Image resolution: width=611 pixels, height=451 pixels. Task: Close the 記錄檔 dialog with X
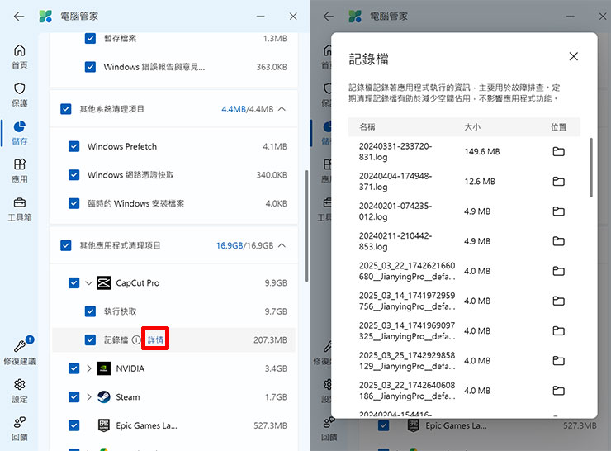[x=573, y=56]
